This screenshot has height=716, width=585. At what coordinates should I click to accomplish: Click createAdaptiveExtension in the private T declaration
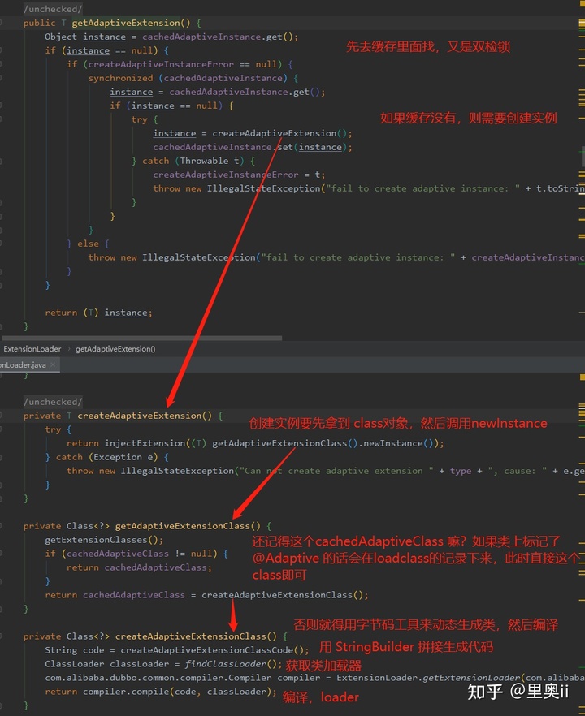coord(139,416)
